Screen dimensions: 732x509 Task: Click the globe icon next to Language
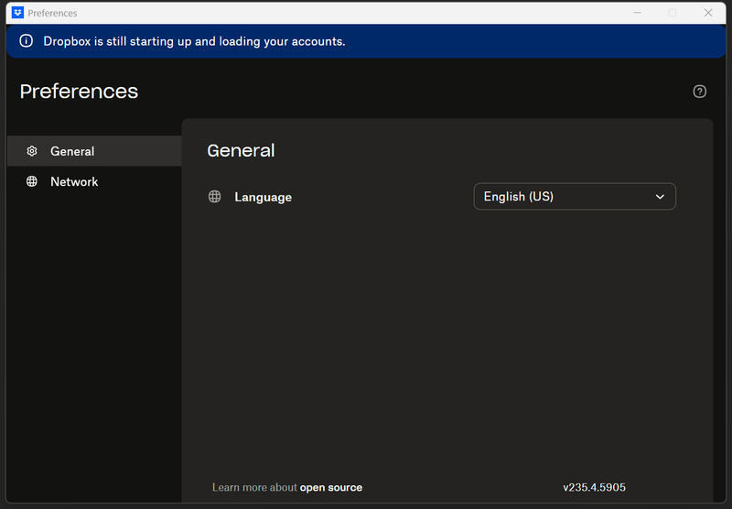(215, 196)
